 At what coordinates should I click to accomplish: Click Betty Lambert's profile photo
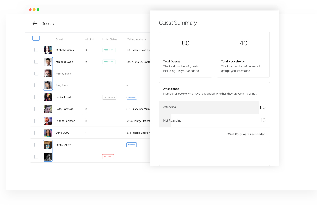point(48,109)
